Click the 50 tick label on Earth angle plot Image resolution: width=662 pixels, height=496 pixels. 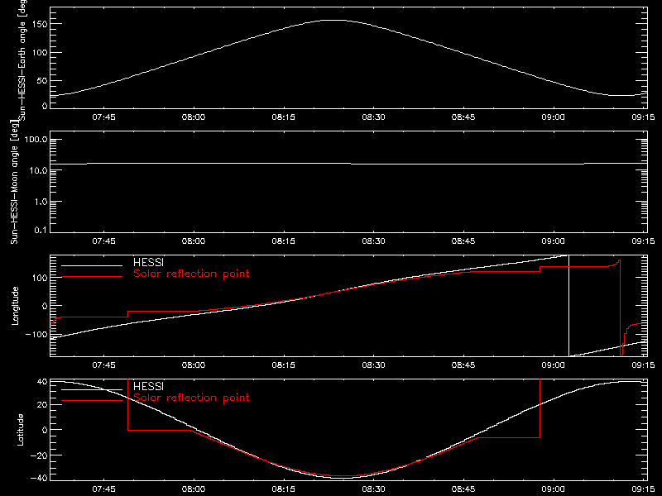[x=42, y=80]
